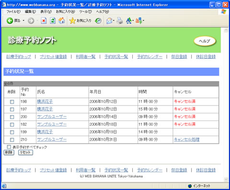Click the Back arrow icon
The width and height of the screenshot is (230, 190).
(10, 21)
